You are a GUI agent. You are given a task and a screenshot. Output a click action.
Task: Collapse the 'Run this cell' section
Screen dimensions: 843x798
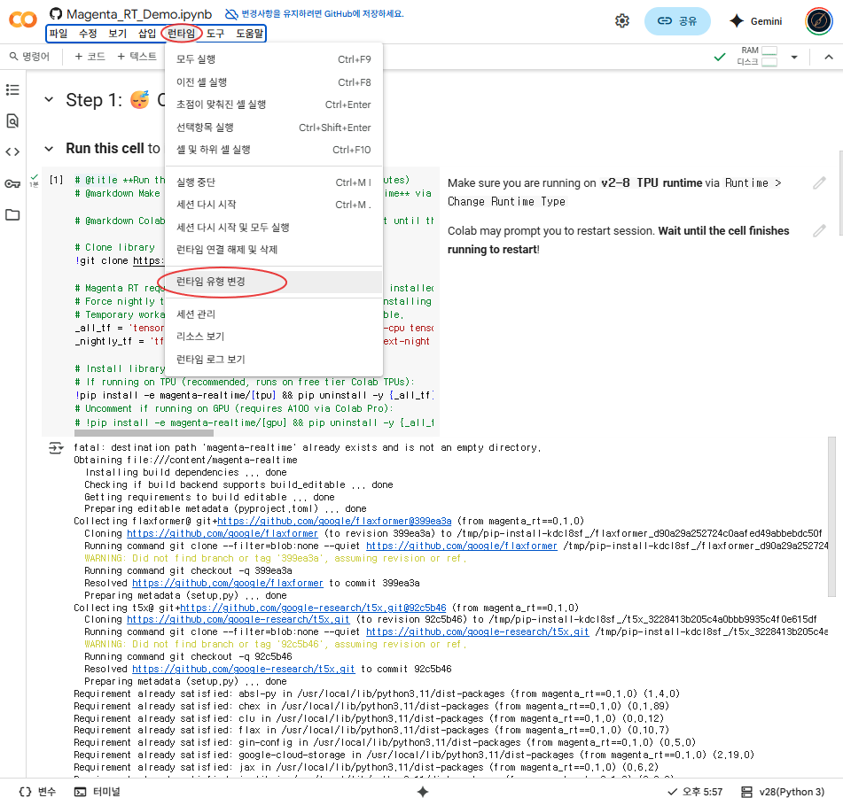tap(49, 149)
